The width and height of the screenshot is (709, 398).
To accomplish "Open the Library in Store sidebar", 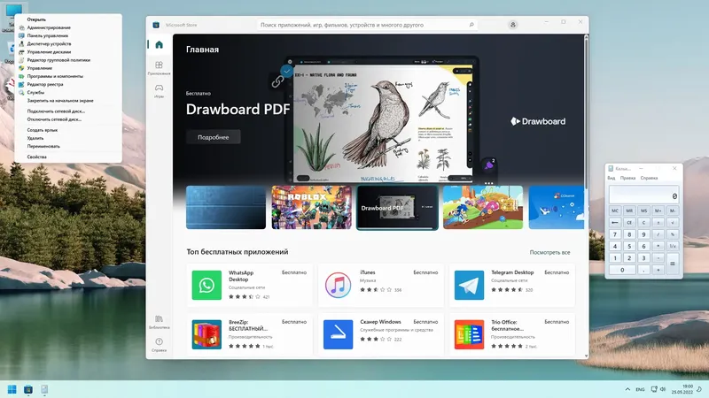I will (x=160, y=322).
